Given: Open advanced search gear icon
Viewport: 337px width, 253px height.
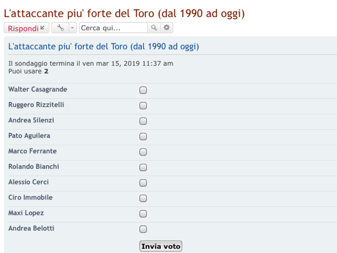Looking at the screenshot, I should [167, 28].
